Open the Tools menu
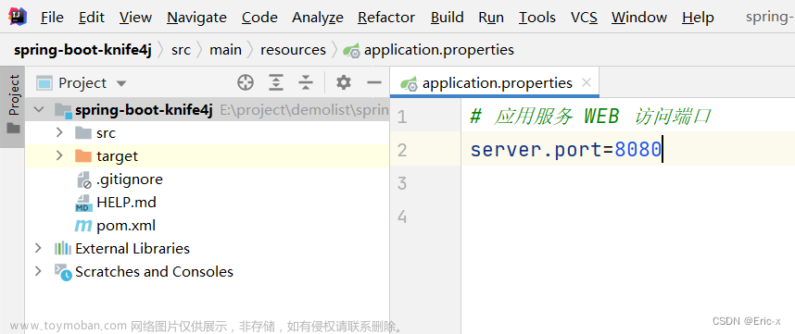This screenshot has width=795, height=334. click(537, 18)
